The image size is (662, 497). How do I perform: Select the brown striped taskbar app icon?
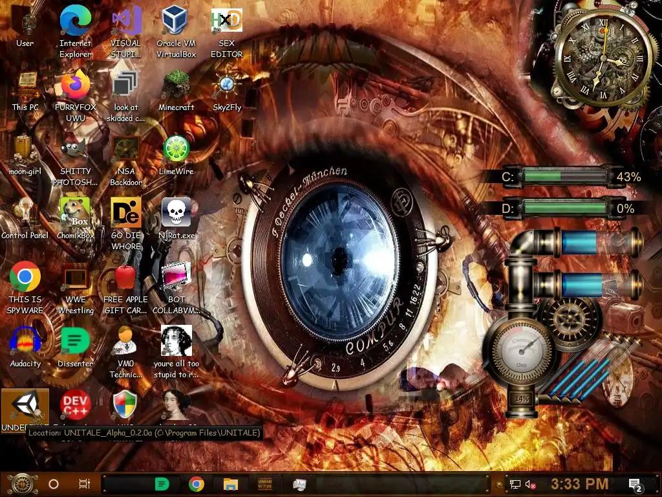point(264,484)
